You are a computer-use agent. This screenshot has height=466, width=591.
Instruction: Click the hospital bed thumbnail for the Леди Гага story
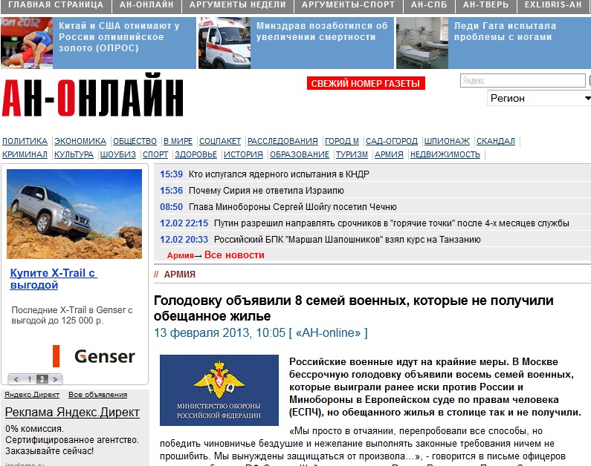(422, 43)
